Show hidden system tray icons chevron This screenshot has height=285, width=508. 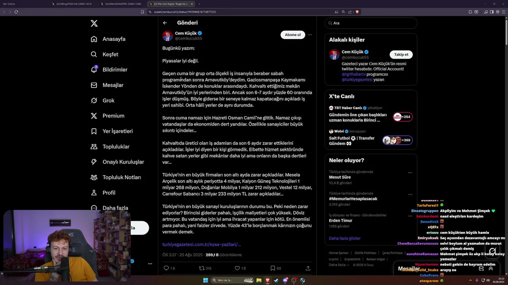470,280
